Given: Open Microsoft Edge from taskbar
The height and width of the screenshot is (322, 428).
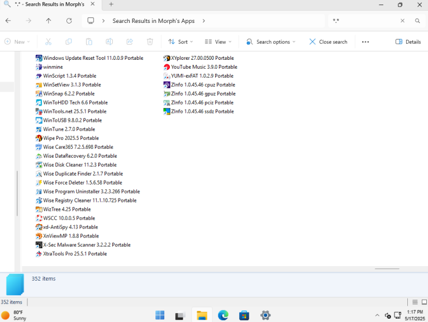Looking at the screenshot, I should [x=223, y=315].
